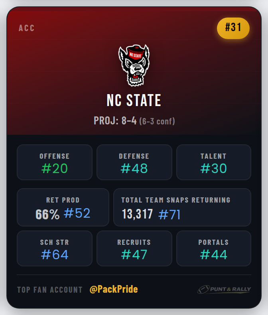Click the Portals #44 tile

213,248
